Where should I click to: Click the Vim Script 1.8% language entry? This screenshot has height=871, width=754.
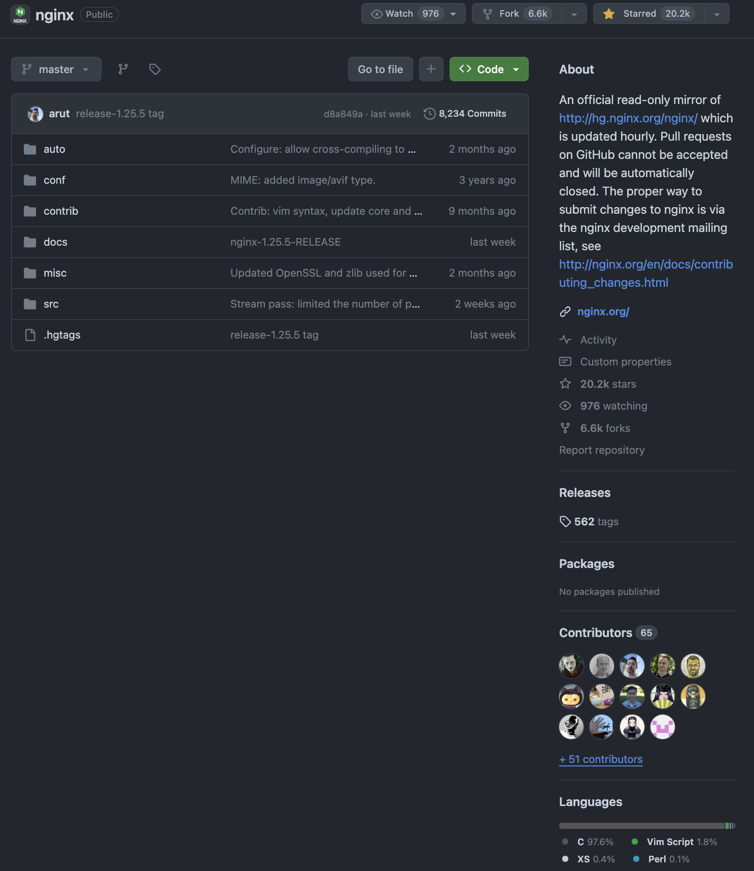click(675, 842)
